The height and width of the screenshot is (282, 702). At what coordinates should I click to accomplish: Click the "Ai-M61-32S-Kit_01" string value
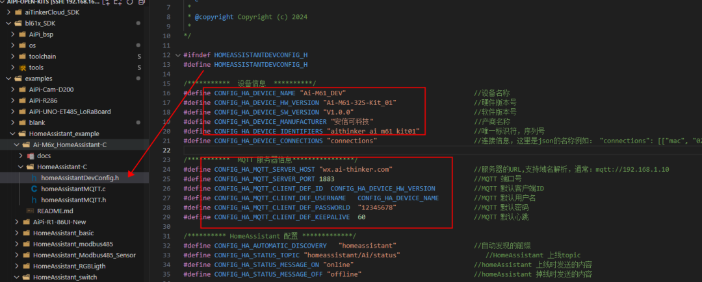point(359,102)
